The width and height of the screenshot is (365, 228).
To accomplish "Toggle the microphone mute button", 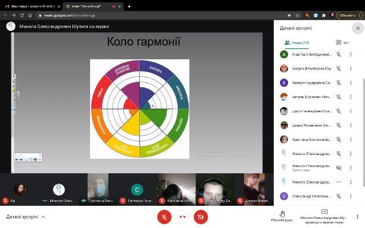I will coord(164,217).
